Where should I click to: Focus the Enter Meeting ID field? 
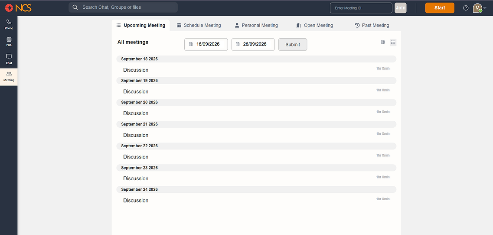pyautogui.click(x=361, y=8)
